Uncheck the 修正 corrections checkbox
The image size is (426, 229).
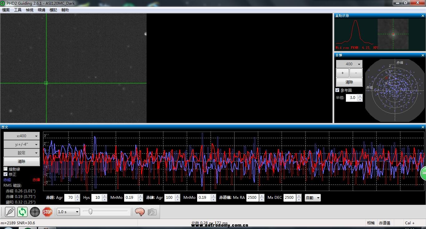[5, 174]
